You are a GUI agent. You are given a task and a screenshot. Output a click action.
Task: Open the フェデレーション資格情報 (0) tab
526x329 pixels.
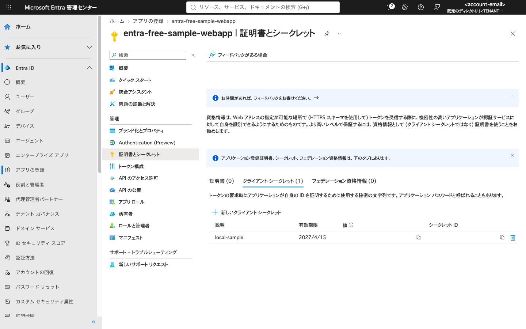pyautogui.click(x=344, y=181)
